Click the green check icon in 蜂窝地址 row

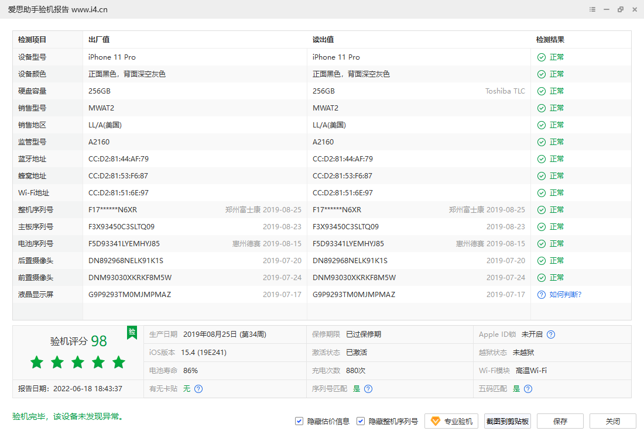click(542, 176)
